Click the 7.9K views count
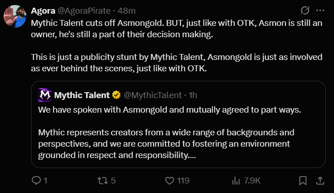The width and height of the screenshot is (334, 193). tap(252, 181)
